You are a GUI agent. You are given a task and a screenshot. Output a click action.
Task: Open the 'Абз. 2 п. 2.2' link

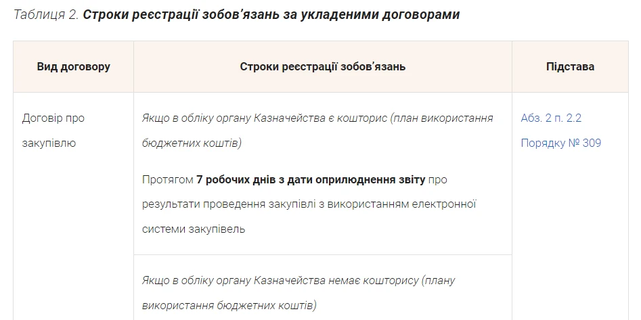(x=551, y=118)
